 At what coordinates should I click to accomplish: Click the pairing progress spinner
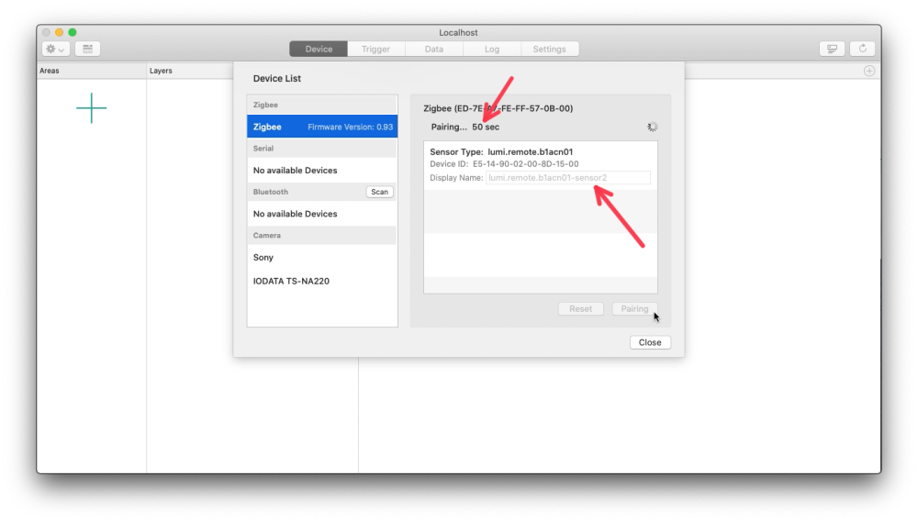tap(652, 127)
